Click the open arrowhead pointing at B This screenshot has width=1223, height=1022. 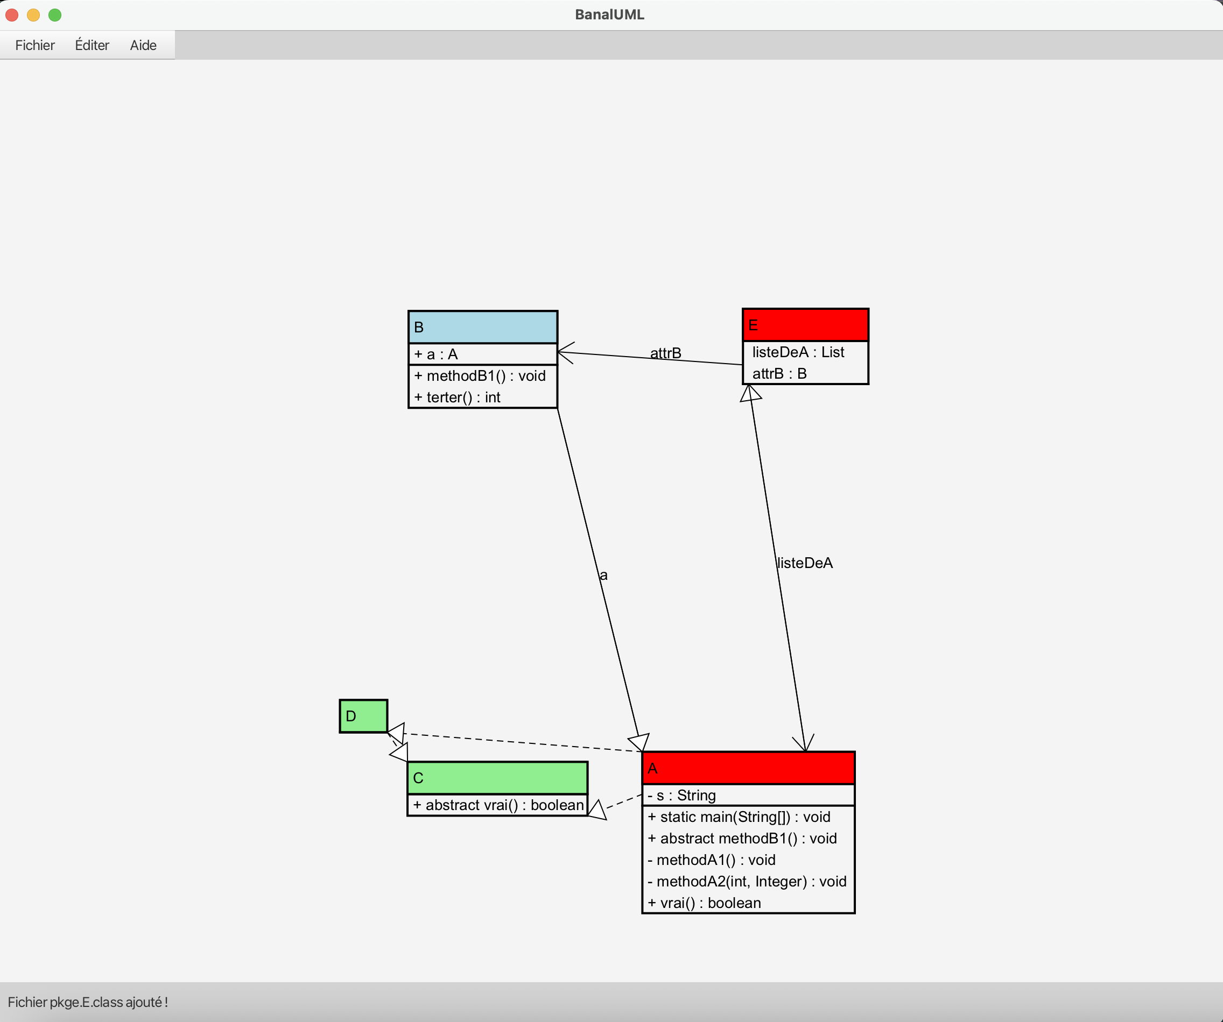pyautogui.click(x=565, y=353)
